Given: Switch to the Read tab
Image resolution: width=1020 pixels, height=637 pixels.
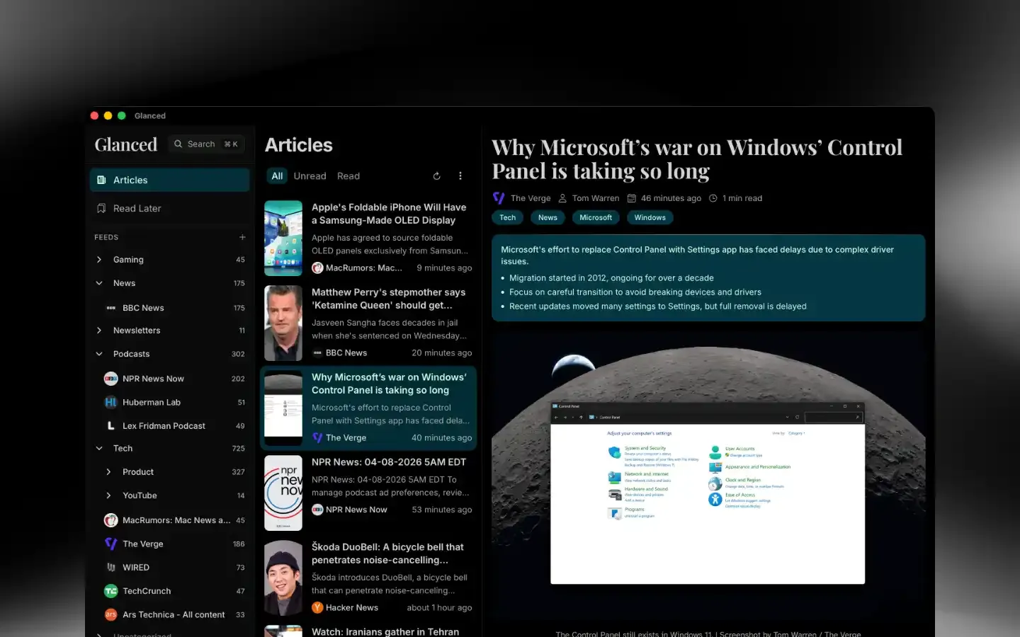Looking at the screenshot, I should point(348,176).
